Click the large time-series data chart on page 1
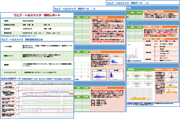Viewport: 180px width, 119px height. (x=47, y=99)
